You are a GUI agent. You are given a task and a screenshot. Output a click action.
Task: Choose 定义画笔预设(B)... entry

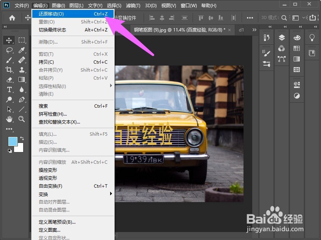(x=73, y=222)
